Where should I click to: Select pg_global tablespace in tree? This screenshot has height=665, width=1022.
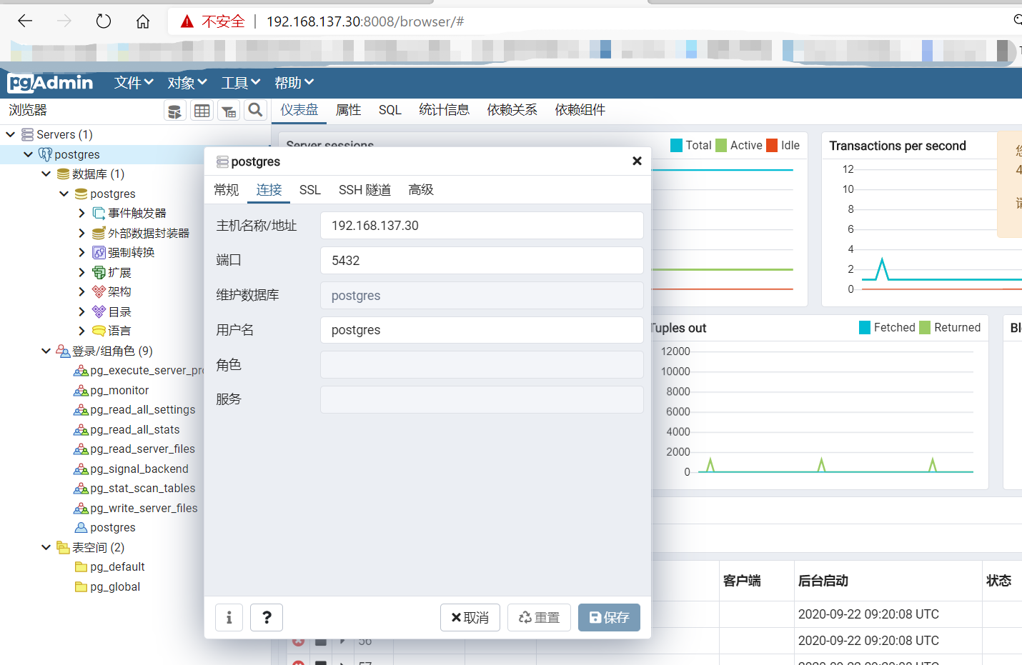(115, 586)
